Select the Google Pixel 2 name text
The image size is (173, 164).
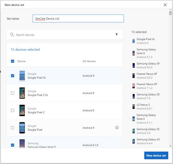(x=36, y=112)
